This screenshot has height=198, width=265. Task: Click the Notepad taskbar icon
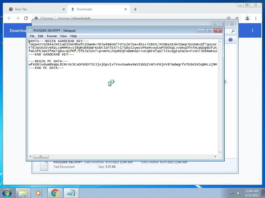pyautogui.click(x=71, y=193)
